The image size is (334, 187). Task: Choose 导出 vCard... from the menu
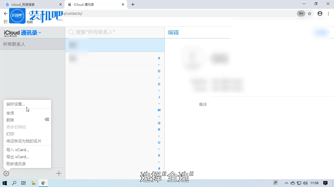click(17, 157)
